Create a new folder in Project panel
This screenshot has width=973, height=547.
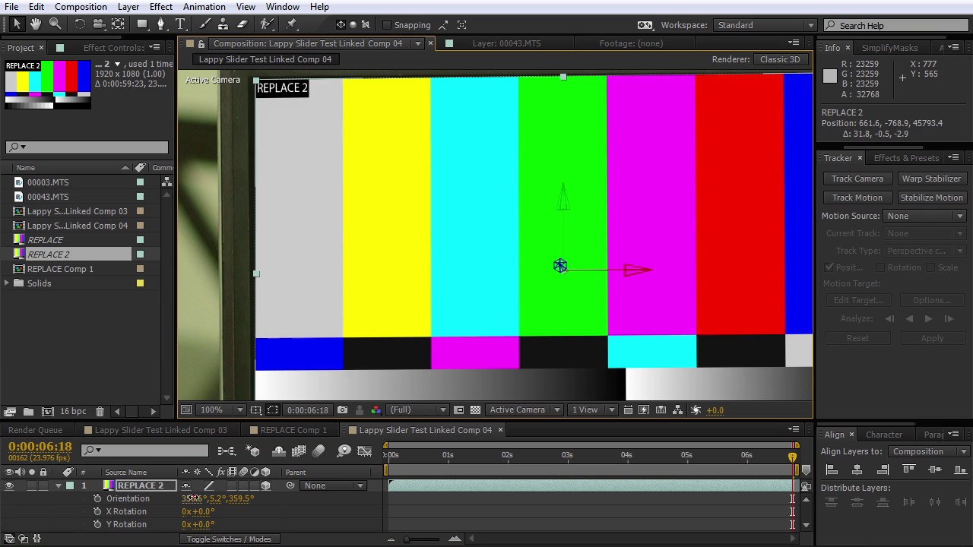click(28, 411)
